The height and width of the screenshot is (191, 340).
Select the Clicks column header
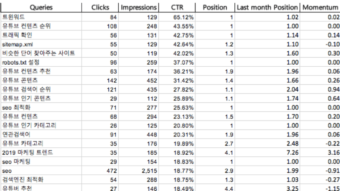click(x=100, y=7)
